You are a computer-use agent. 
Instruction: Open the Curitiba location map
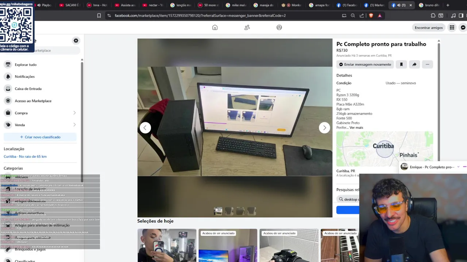(x=385, y=149)
